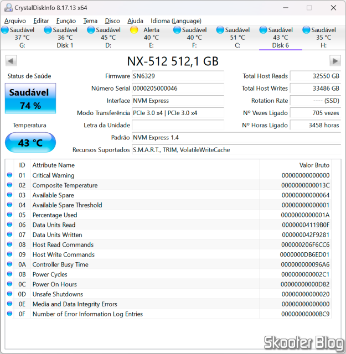
Task: Click the Número Serial field
Action: (x=178, y=88)
